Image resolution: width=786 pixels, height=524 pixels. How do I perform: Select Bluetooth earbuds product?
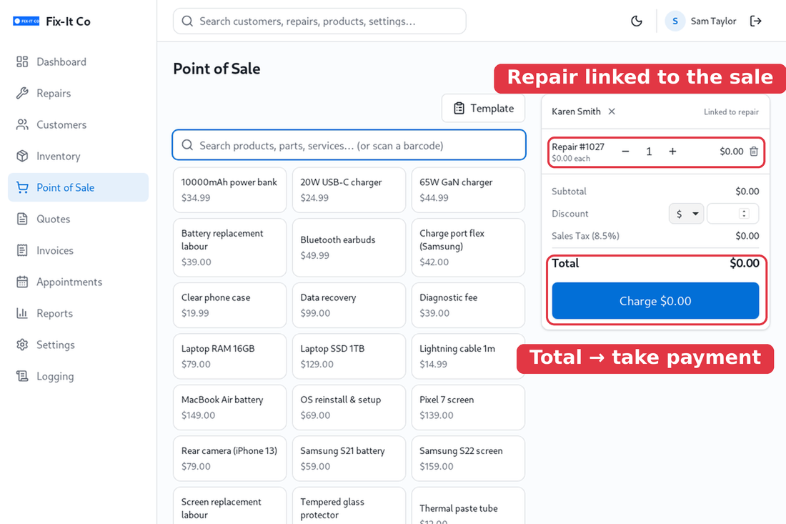[x=349, y=248]
